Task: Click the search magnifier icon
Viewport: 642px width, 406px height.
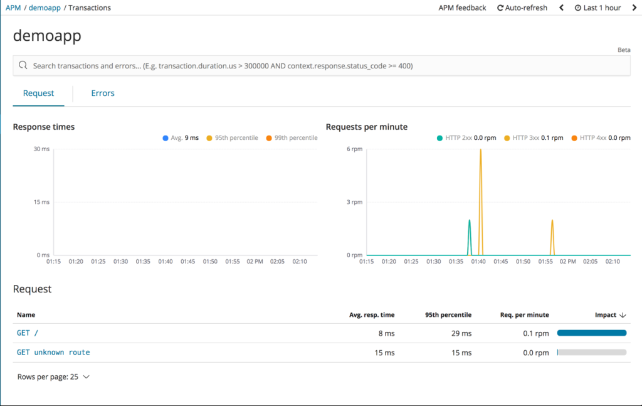Action: click(x=24, y=65)
